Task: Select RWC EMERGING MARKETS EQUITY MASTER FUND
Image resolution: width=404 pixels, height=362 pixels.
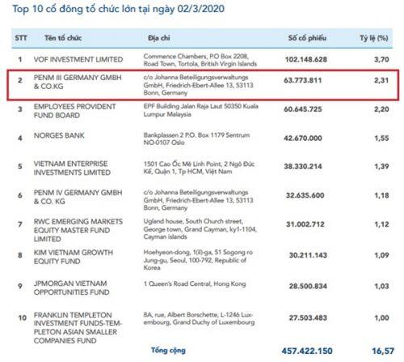Action: 78,230
